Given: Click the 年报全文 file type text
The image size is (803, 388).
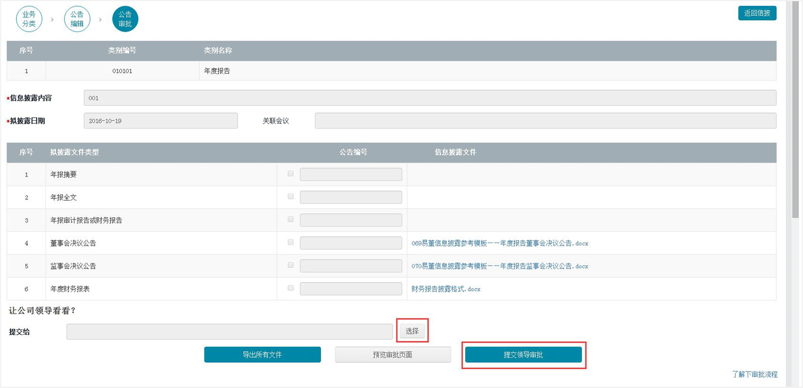Looking at the screenshot, I should (x=64, y=197).
